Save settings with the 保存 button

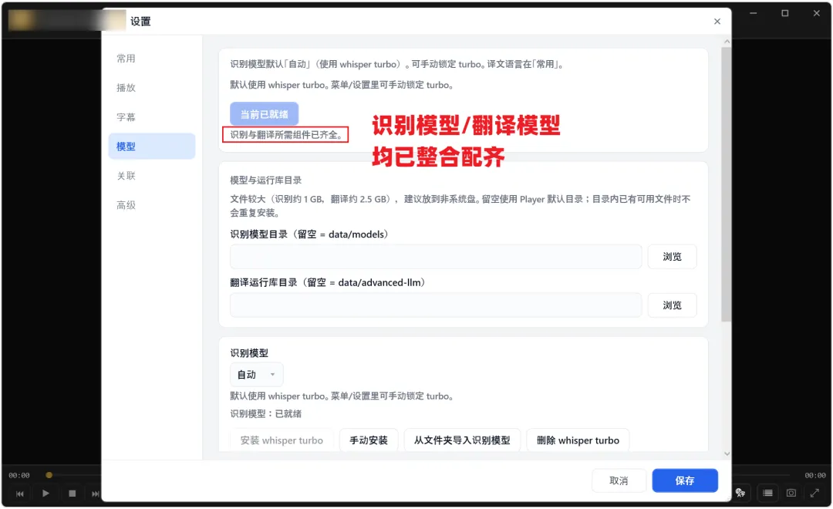point(685,480)
